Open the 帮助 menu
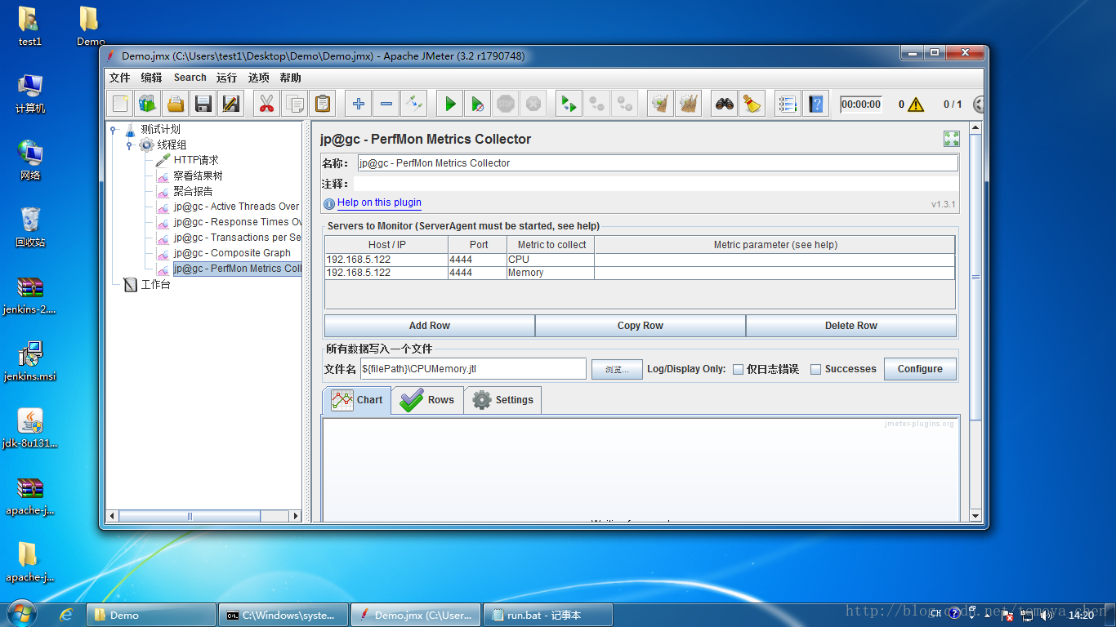The image size is (1116, 627). pyautogui.click(x=290, y=78)
